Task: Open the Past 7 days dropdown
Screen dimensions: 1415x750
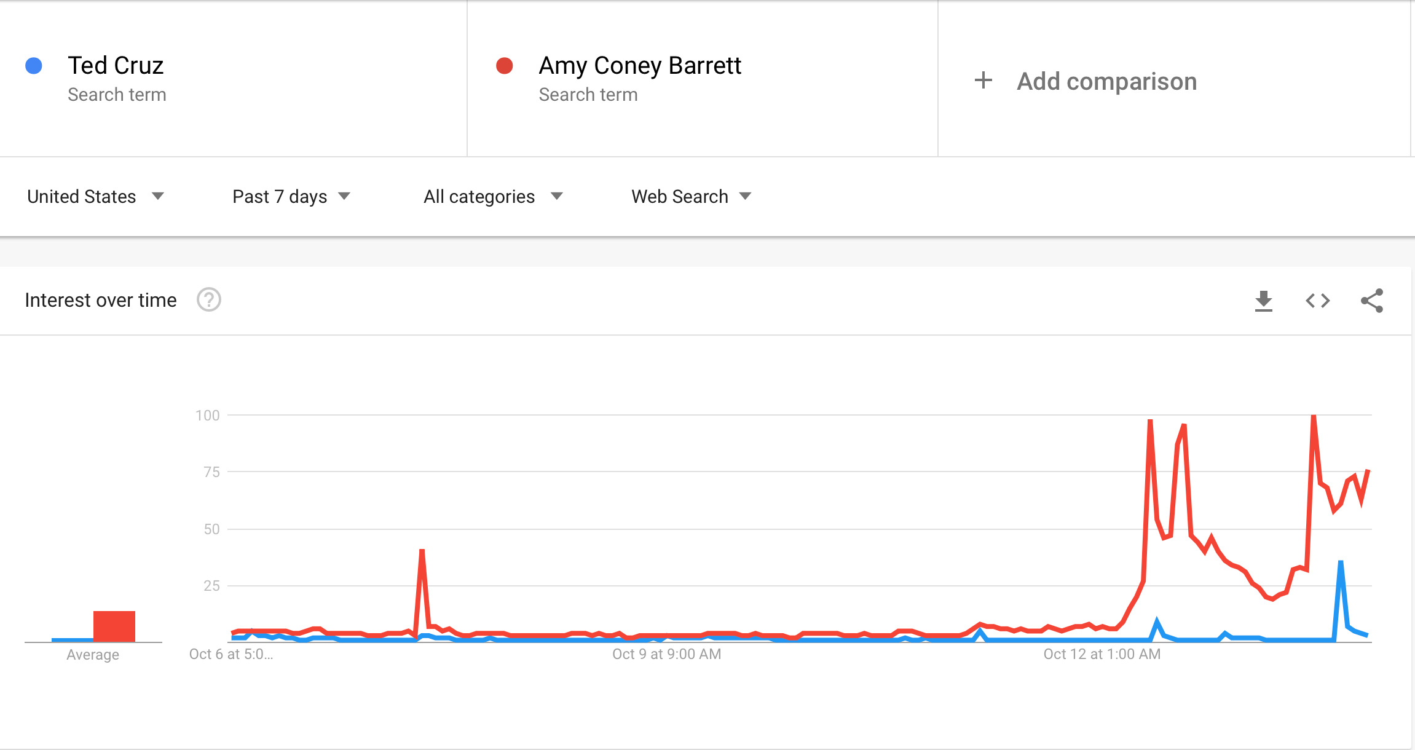Action: (291, 197)
